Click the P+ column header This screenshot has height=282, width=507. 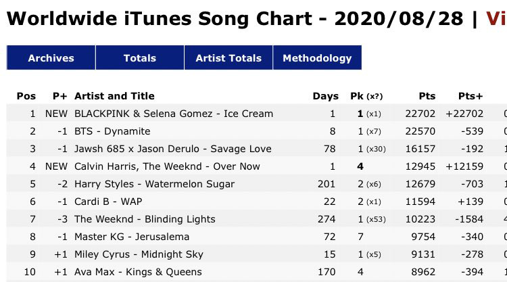[x=59, y=96]
